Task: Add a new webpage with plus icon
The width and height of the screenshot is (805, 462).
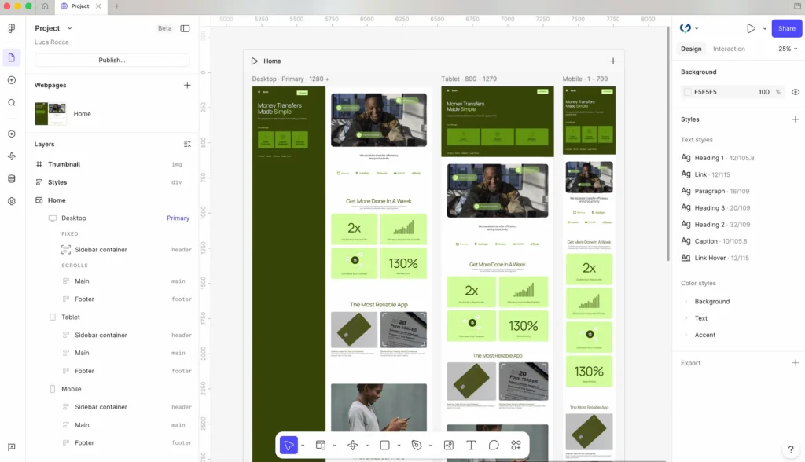Action: pyautogui.click(x=187, y=85)
